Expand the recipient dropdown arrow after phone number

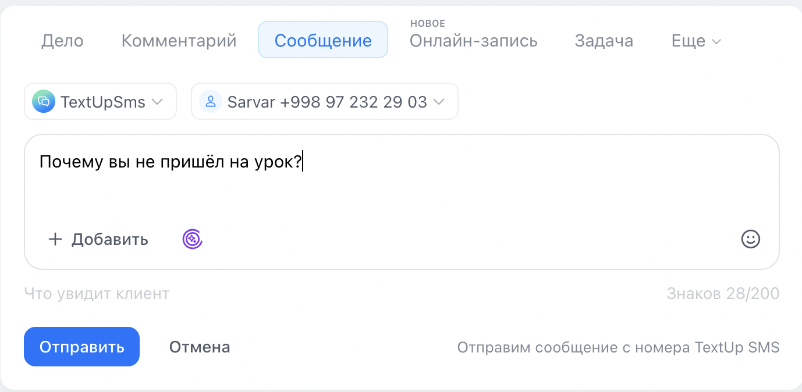tap(439, 102)
